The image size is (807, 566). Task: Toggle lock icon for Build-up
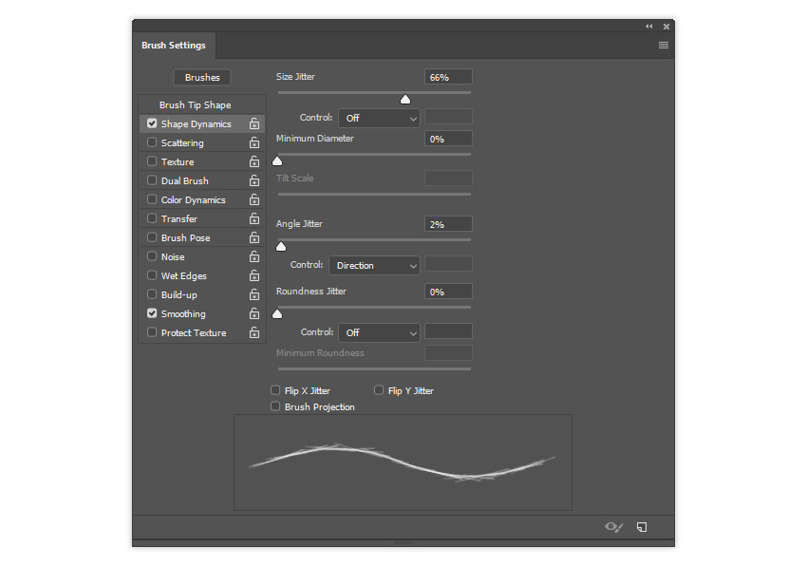tap(254, 294)
